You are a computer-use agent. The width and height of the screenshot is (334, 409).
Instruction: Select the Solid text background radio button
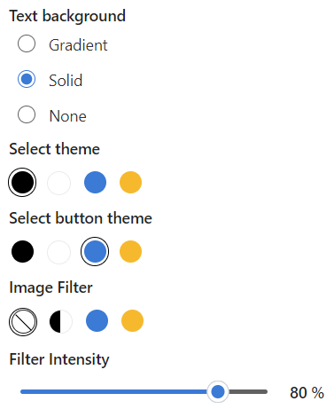pos(27,79)
